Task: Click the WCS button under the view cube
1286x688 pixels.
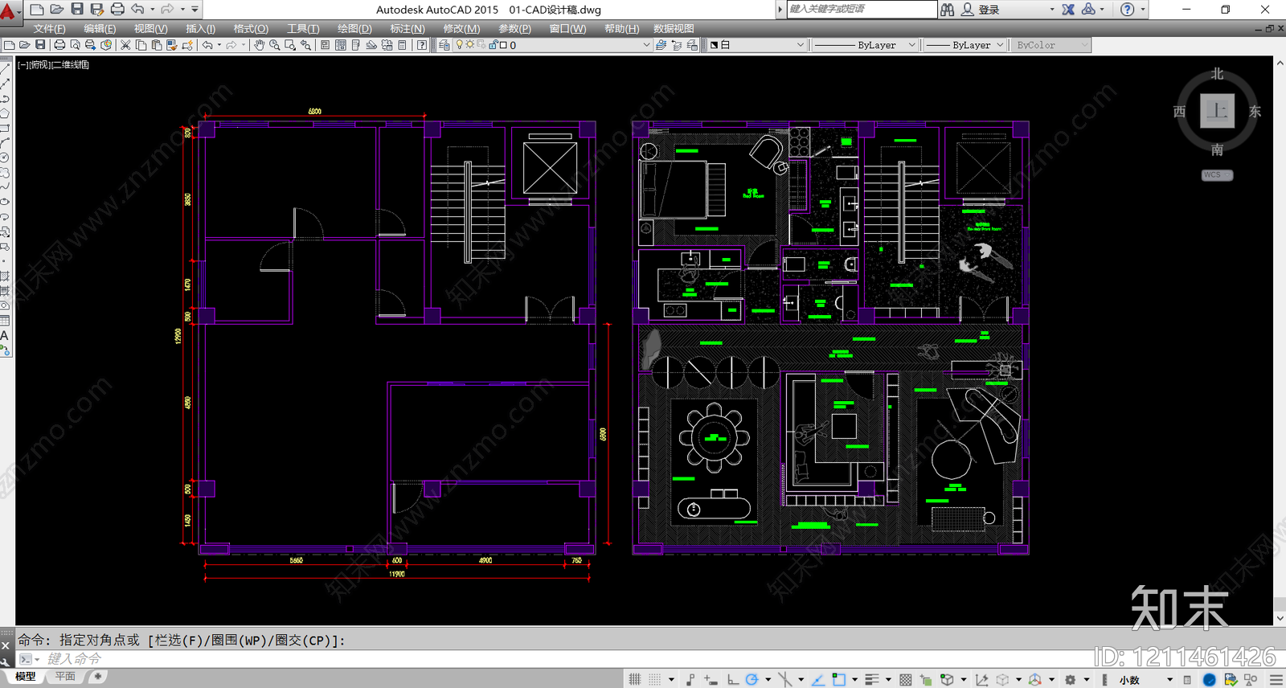Action: [x=1217, y=174]
